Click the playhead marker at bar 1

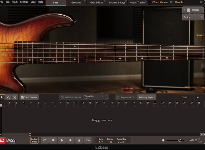pyautogui.click(x=1, y=105)
